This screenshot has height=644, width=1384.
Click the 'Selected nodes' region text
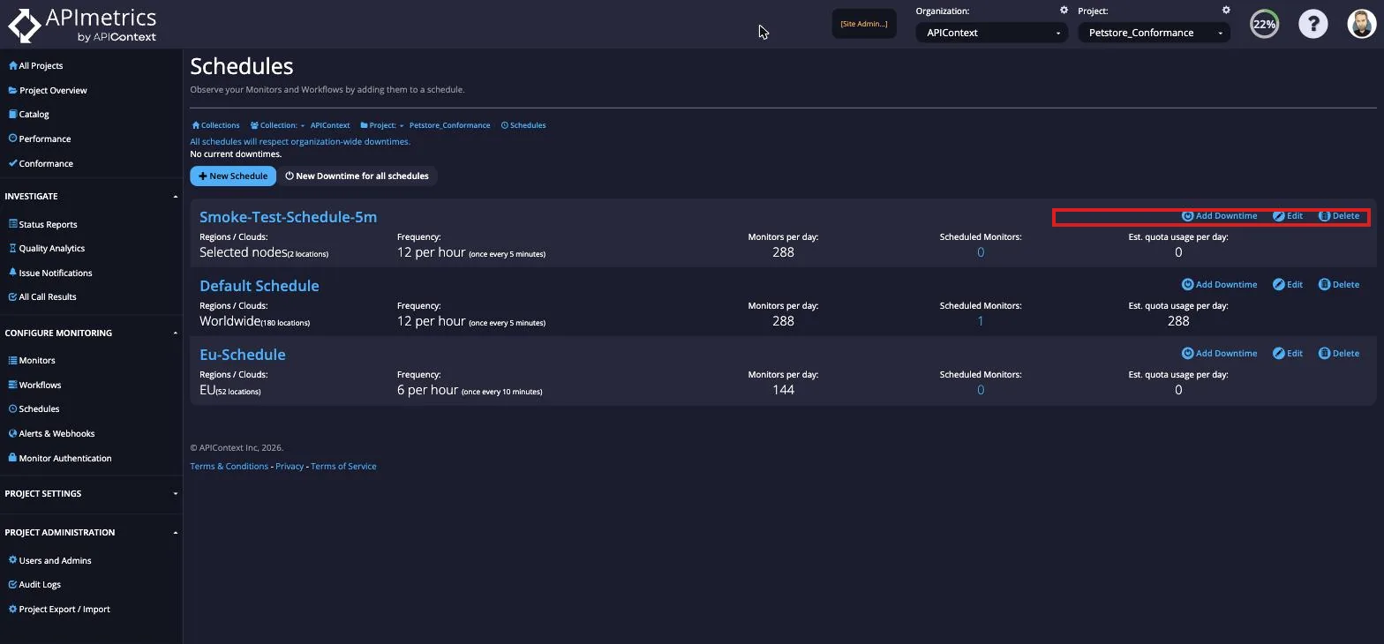pyautogui.click(x=244, y=252)
